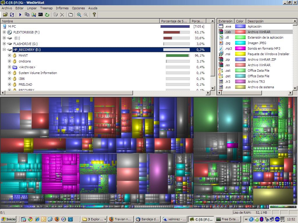Open the 3 Explor... taskbar group

click(94, 219)
